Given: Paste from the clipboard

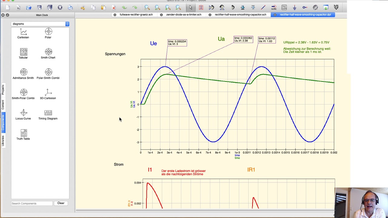Looking at the screenshot, I should pyautogui.click(x=103, y=8).
